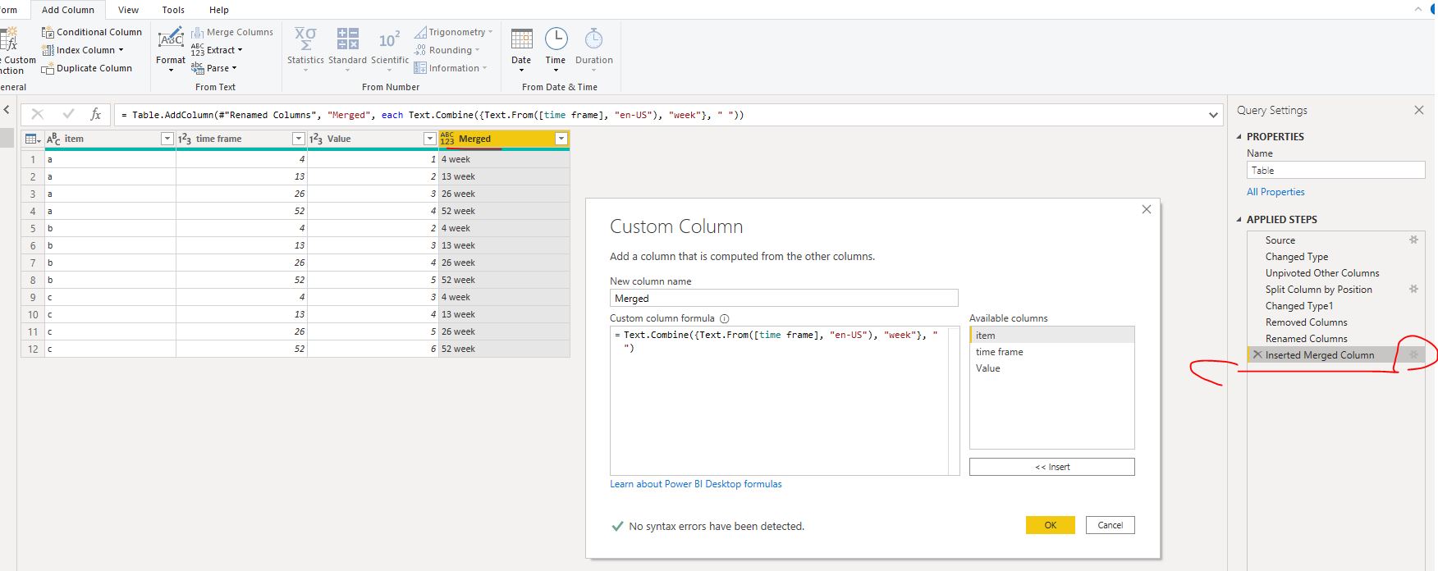The image size is (1438, 571).
Task: Confirm the formula with the checkmark
Action: pyautogui.click(x=68, y=115)
